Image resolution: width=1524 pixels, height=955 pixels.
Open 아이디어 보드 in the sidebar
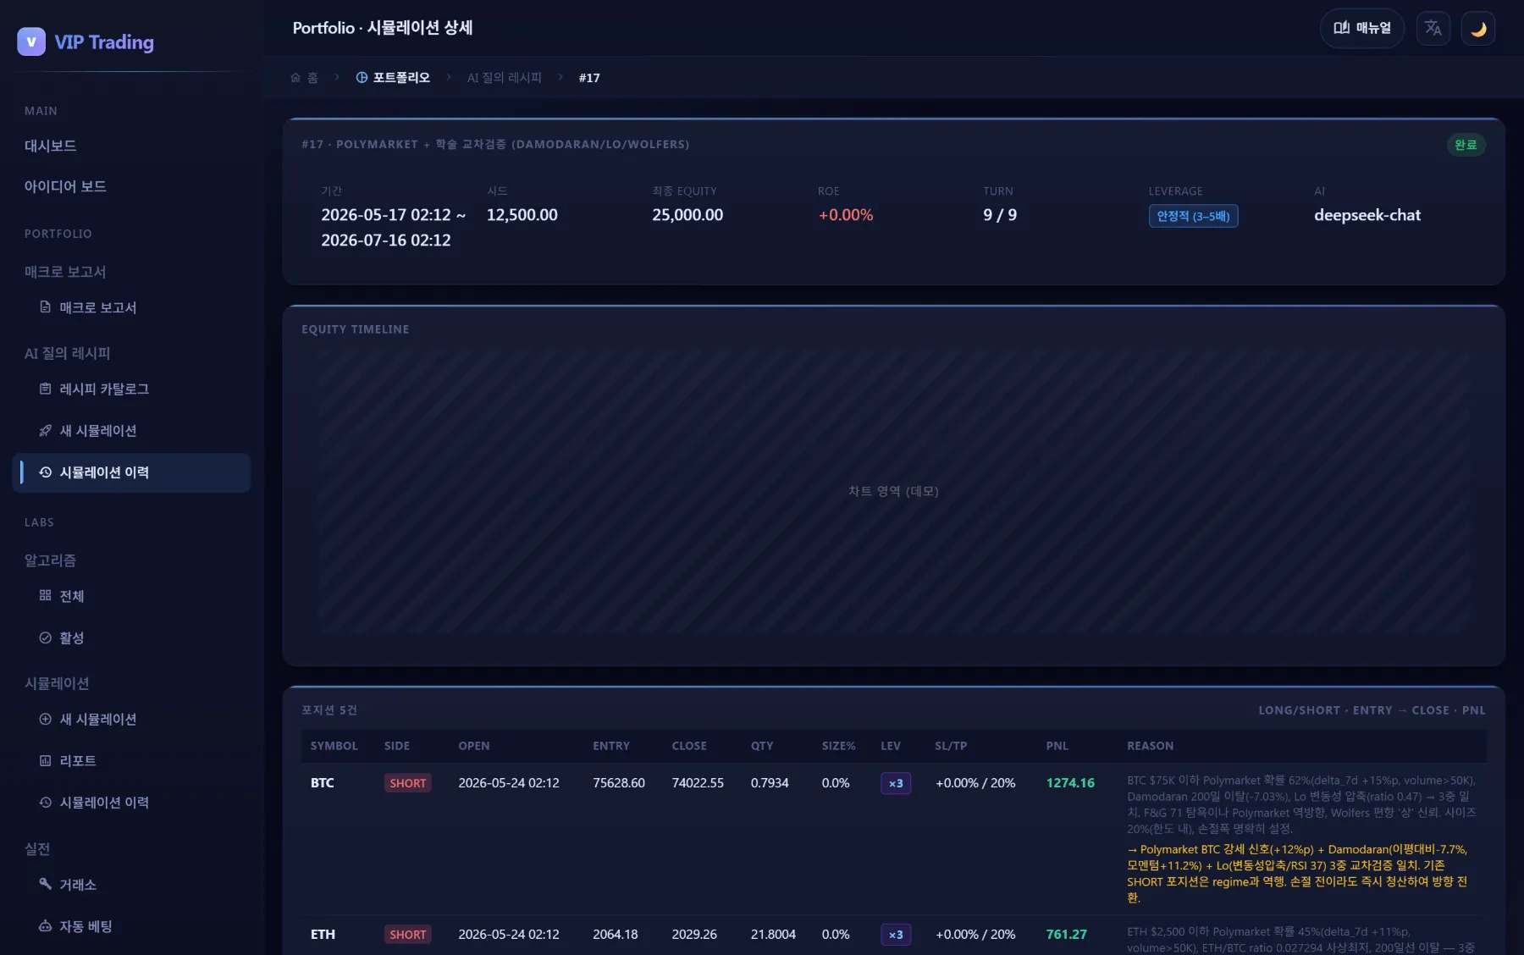[65, 186]
